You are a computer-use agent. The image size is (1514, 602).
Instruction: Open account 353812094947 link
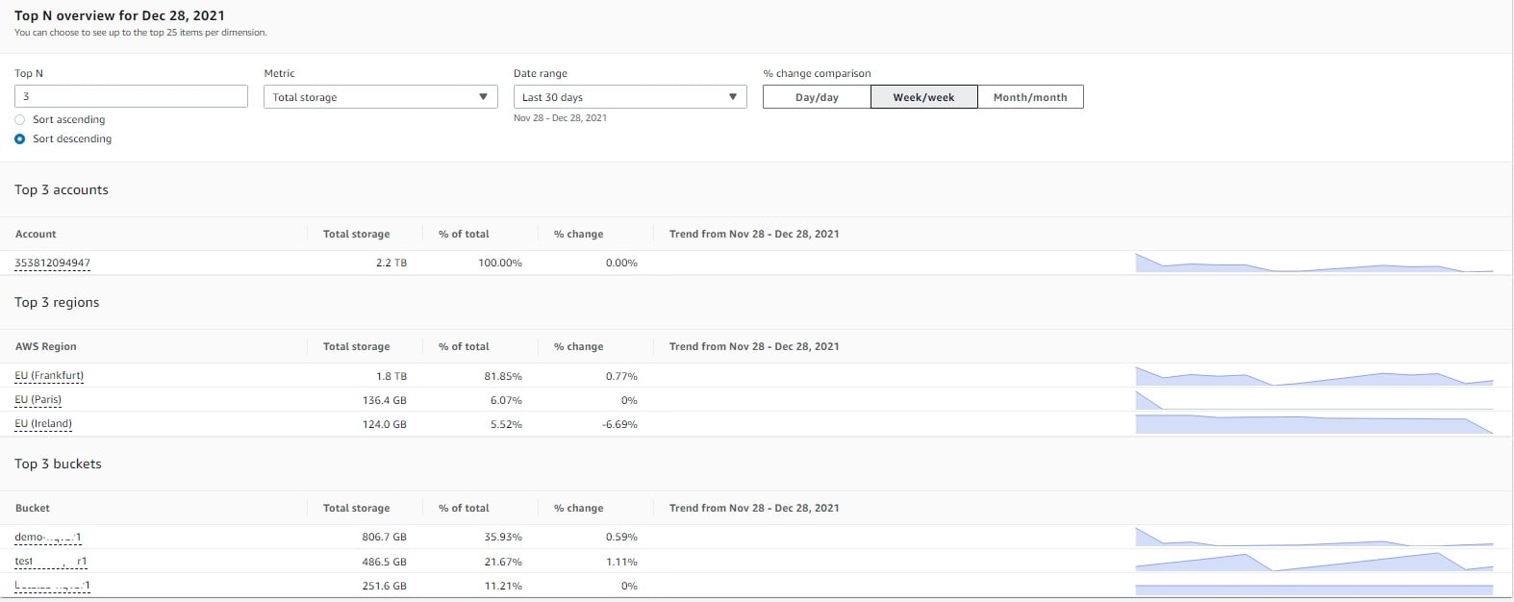[53, 263]
